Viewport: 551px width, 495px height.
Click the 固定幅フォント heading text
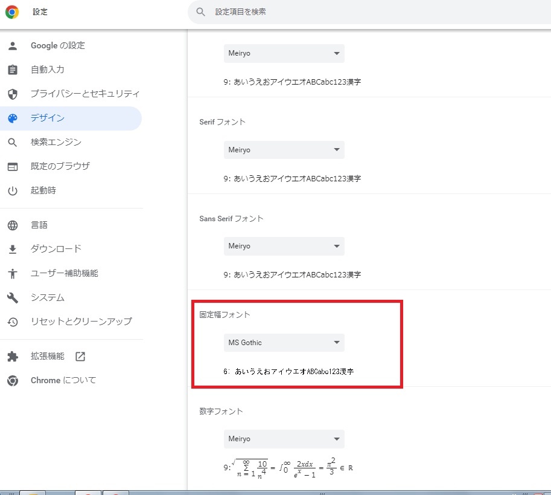(x=225, y=314)
